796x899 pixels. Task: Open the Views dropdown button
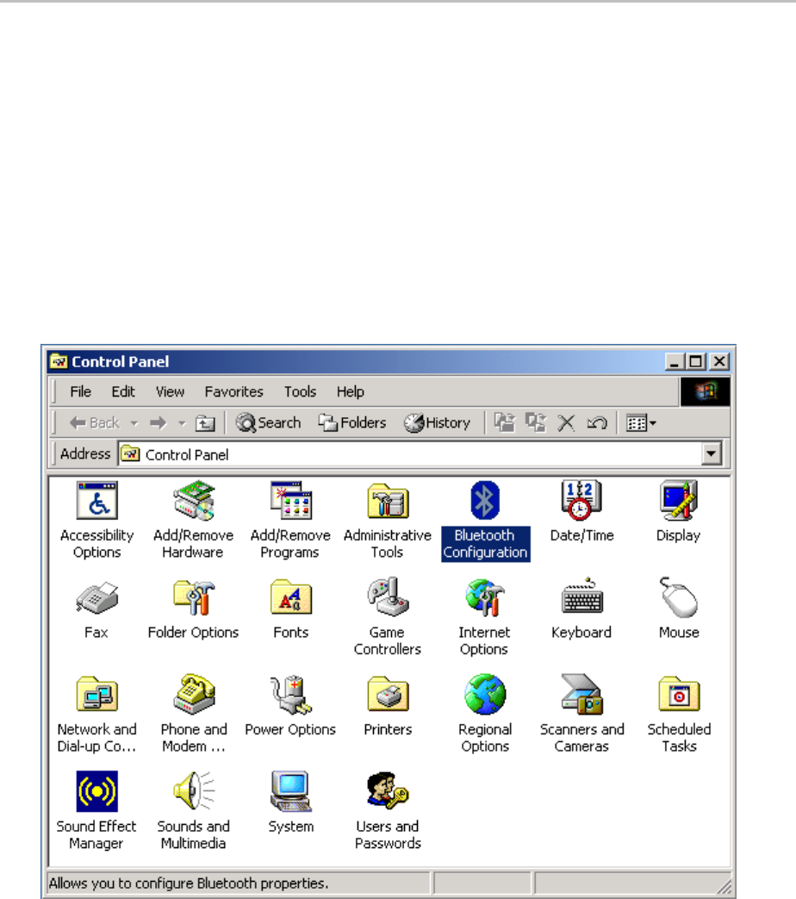(x=641, y=423)
